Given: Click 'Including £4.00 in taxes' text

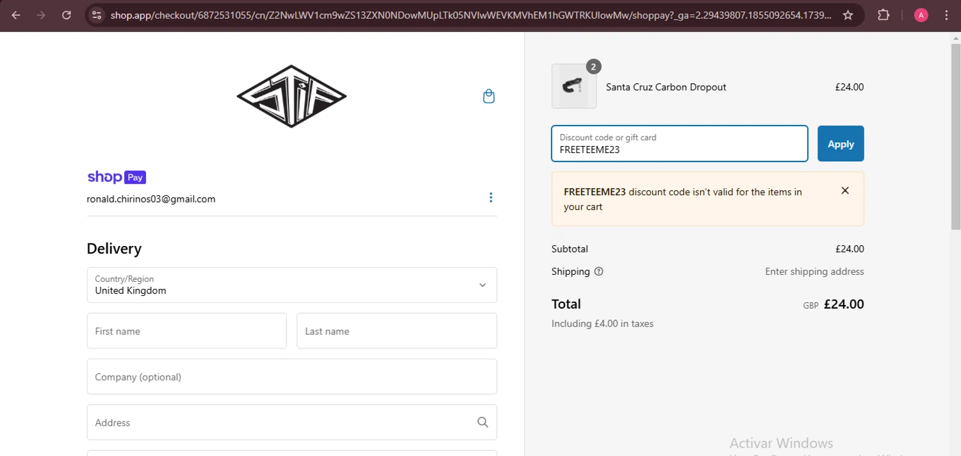Looking at the screenshot, I should (602, 323).
